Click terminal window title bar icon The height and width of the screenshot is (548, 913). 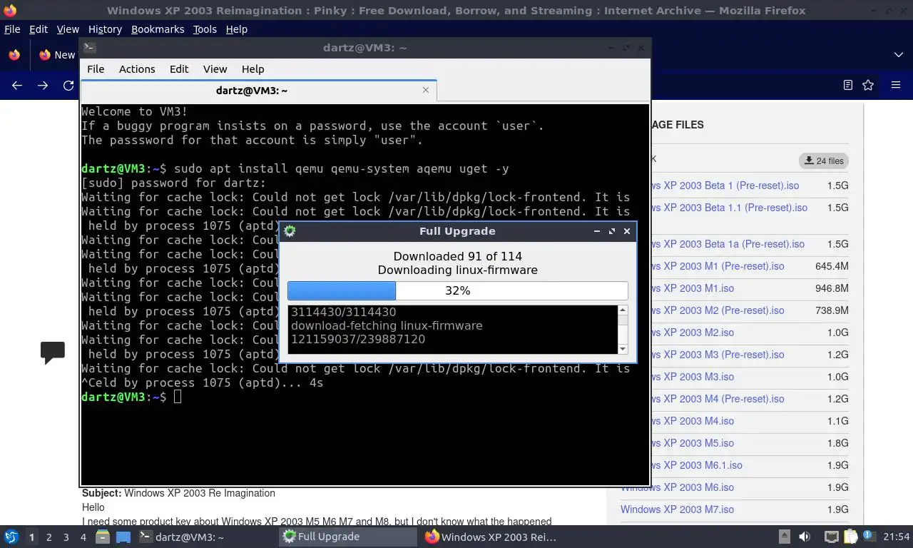pos(89,48)
